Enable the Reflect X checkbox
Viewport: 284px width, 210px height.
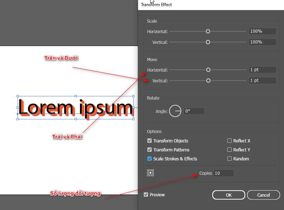click(x=229, y=141)
